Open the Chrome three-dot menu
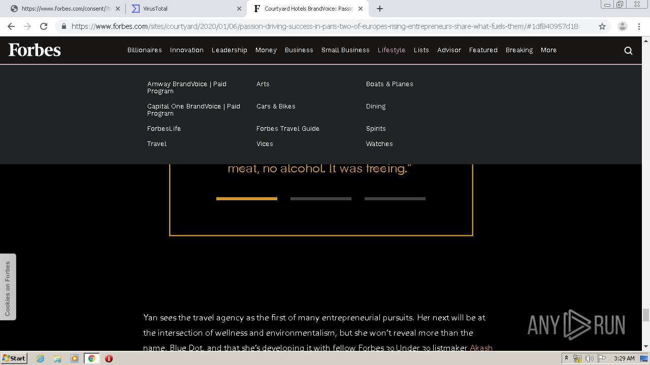The height and width of the screenshot is (365, 650). (x=639, y=26)
